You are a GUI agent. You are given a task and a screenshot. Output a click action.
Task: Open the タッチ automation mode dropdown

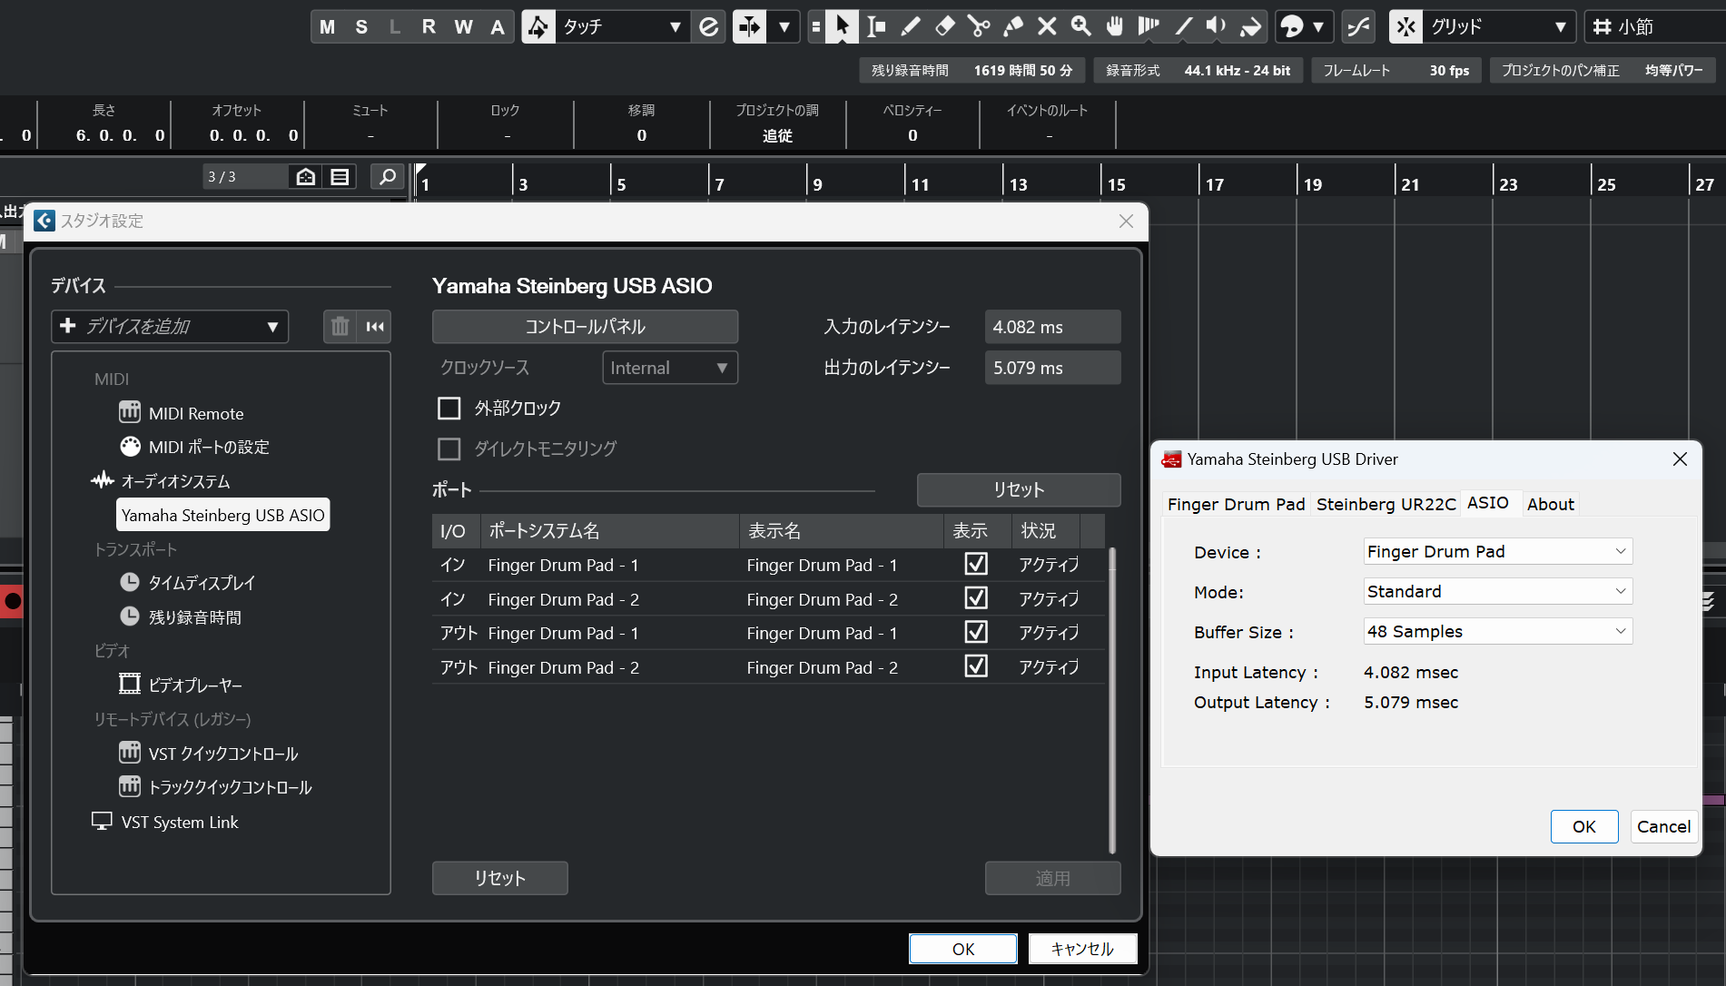pyautogui.click(x=621, y=26)
